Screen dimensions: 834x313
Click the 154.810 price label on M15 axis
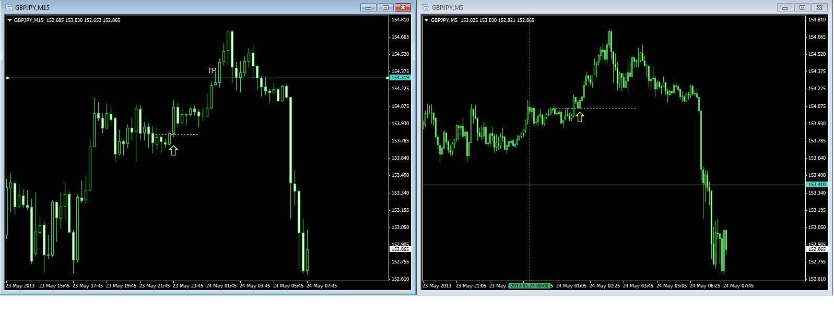click(x=400, y=20)
